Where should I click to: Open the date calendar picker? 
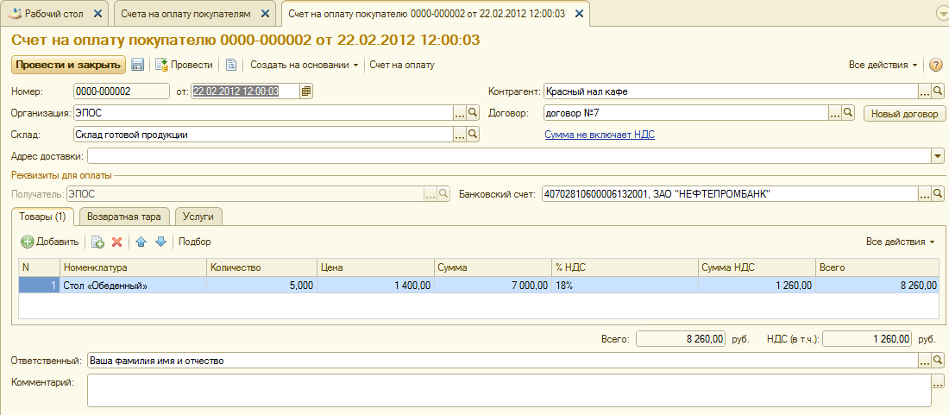pos(306,91)
